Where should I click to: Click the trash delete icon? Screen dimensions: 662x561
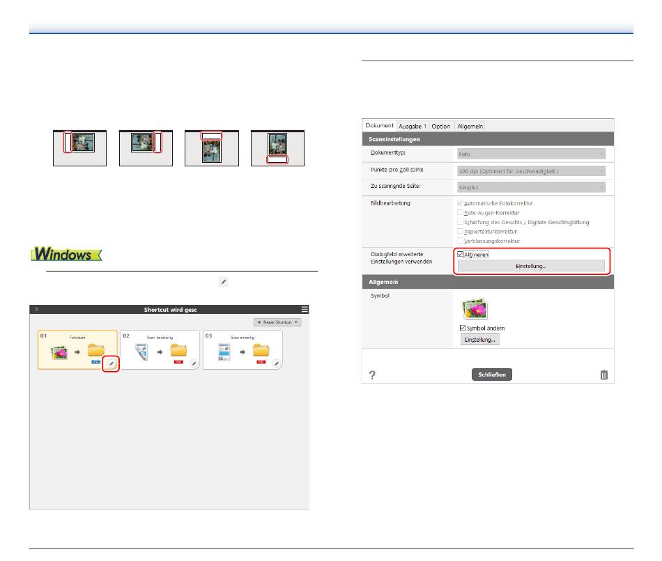604,374
